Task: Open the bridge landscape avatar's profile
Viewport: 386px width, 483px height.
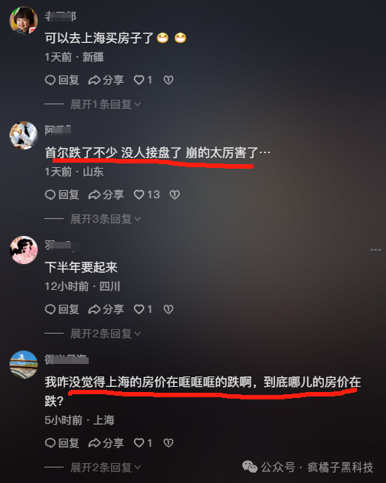Action: click(24, 365)
